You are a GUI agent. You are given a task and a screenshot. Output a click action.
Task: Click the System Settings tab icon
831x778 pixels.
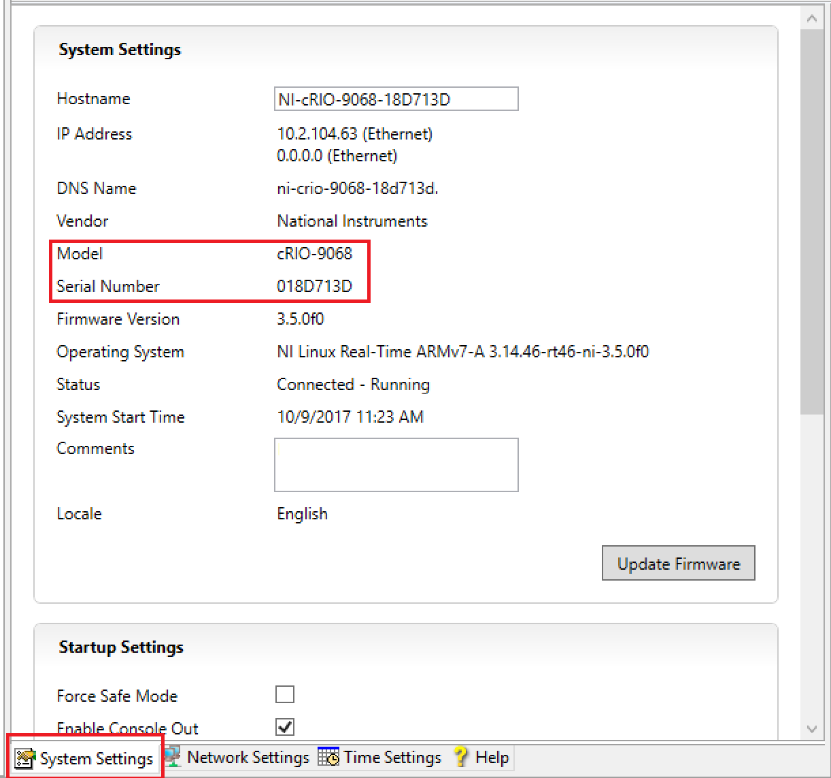25,758
